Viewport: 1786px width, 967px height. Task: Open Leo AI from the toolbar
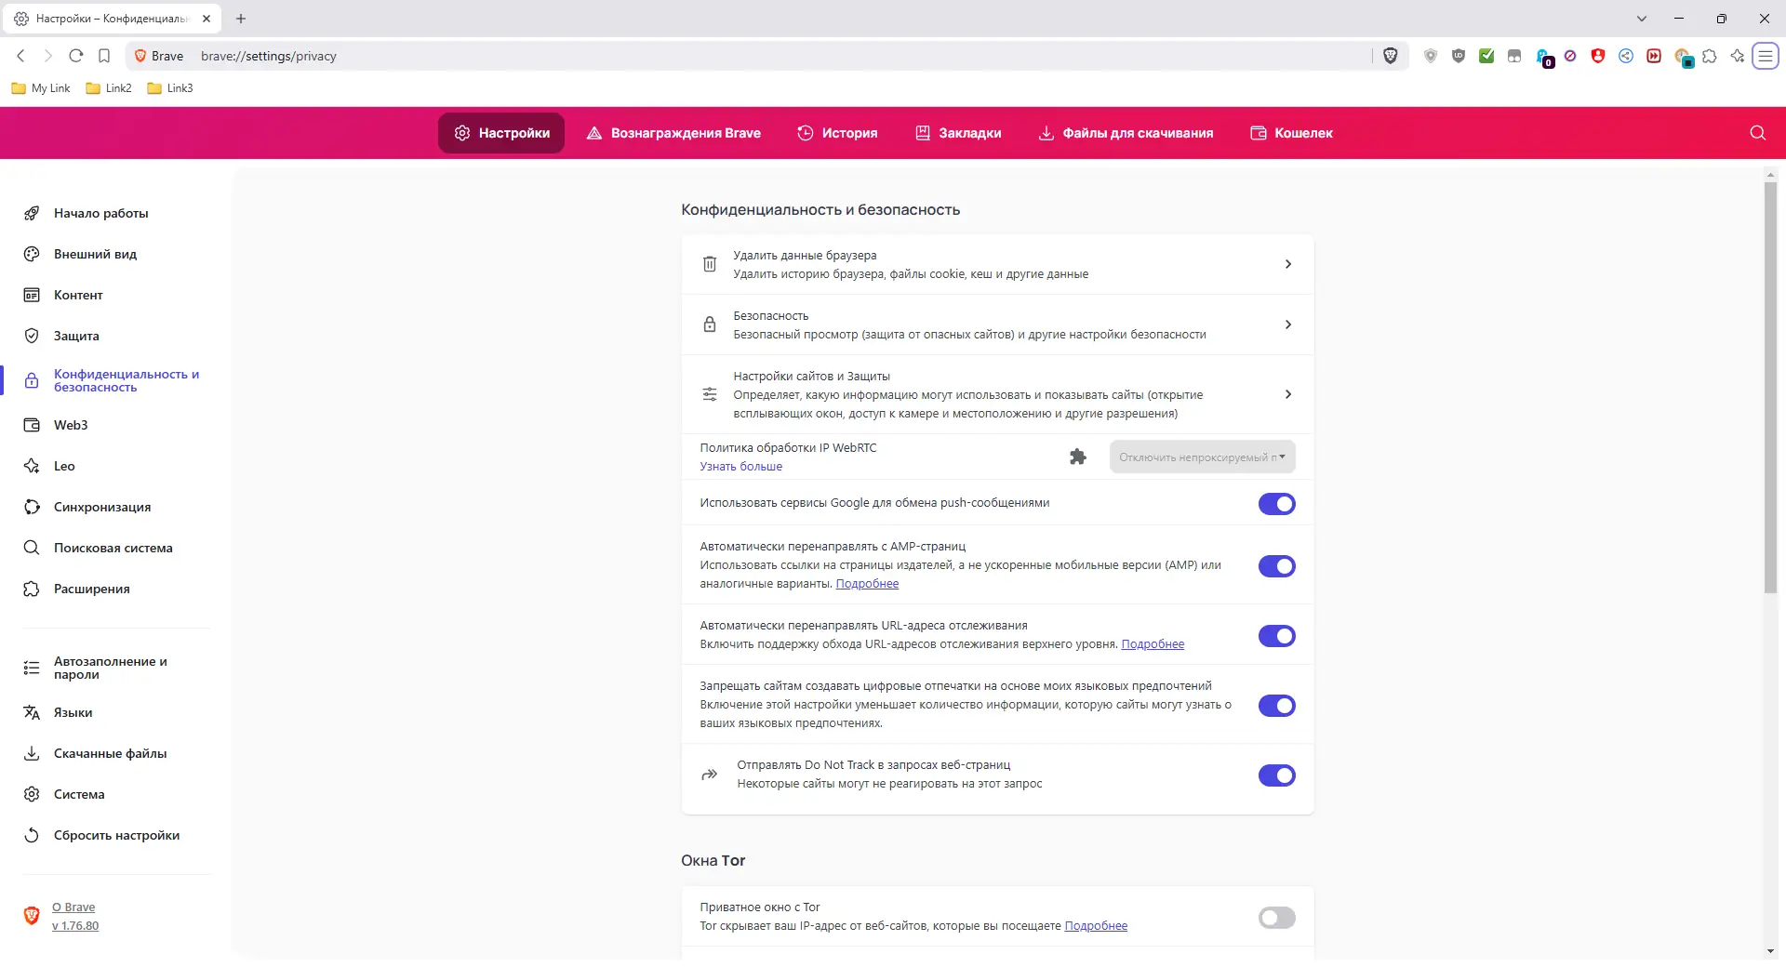(x=1738, y=56)
